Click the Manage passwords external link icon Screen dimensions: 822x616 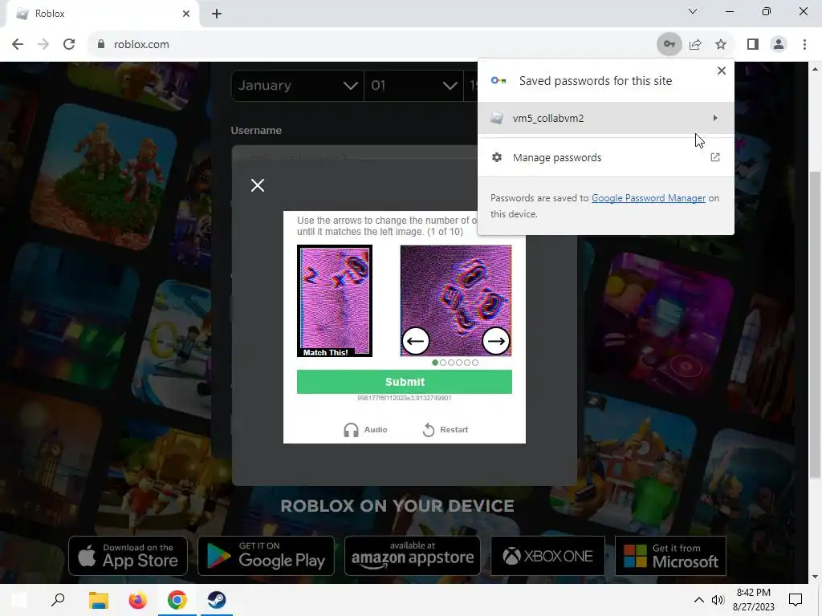coord(715,158)
